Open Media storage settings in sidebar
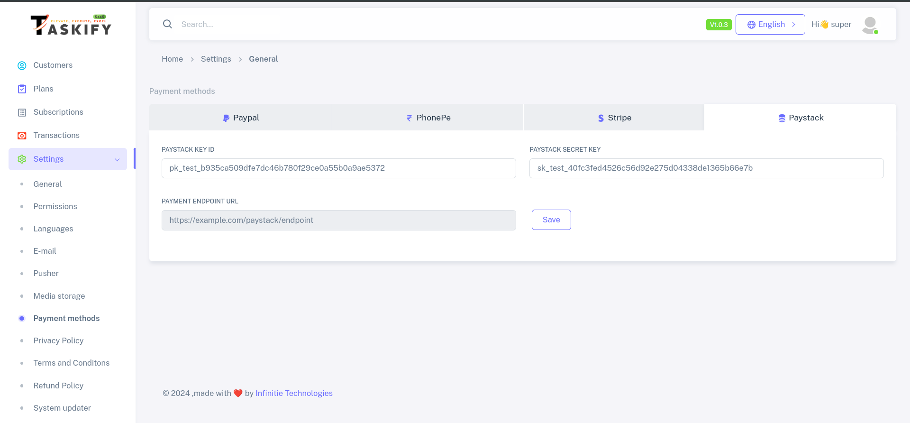The image size is (910, 423). pos(59,296)
